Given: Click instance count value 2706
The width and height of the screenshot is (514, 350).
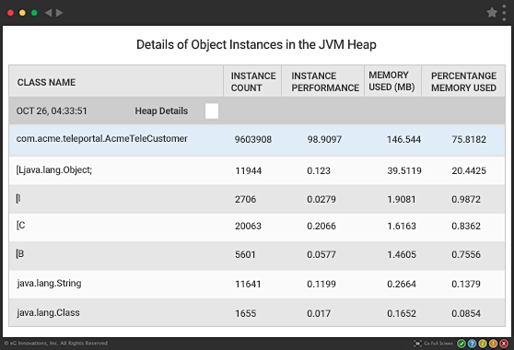Looking at the screenshot, I should pyautogui.click(x=245, y=199).
